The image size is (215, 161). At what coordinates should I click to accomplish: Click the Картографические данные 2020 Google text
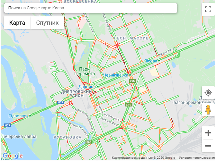point(143,158)
